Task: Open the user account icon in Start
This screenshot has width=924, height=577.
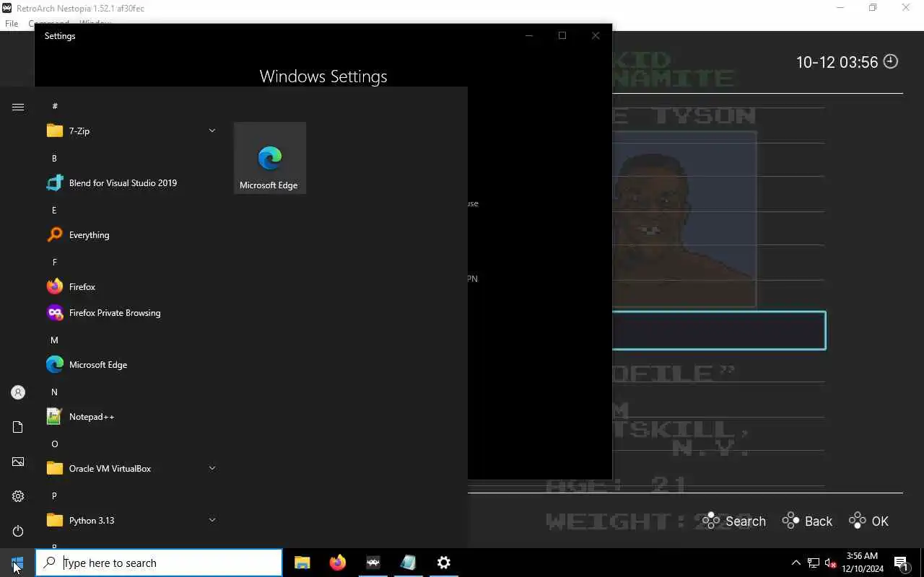Action: (x=18, y=392)
